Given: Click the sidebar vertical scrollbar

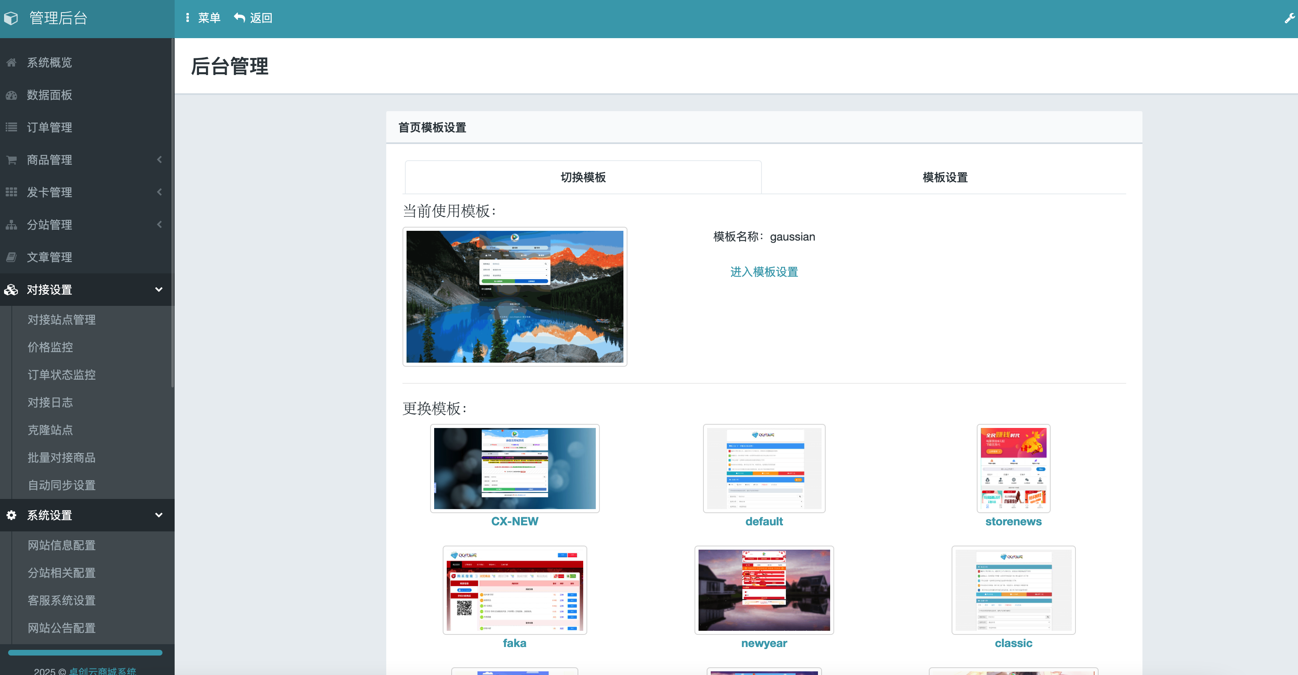Looking at the screenshot, I should pos(173,214).
